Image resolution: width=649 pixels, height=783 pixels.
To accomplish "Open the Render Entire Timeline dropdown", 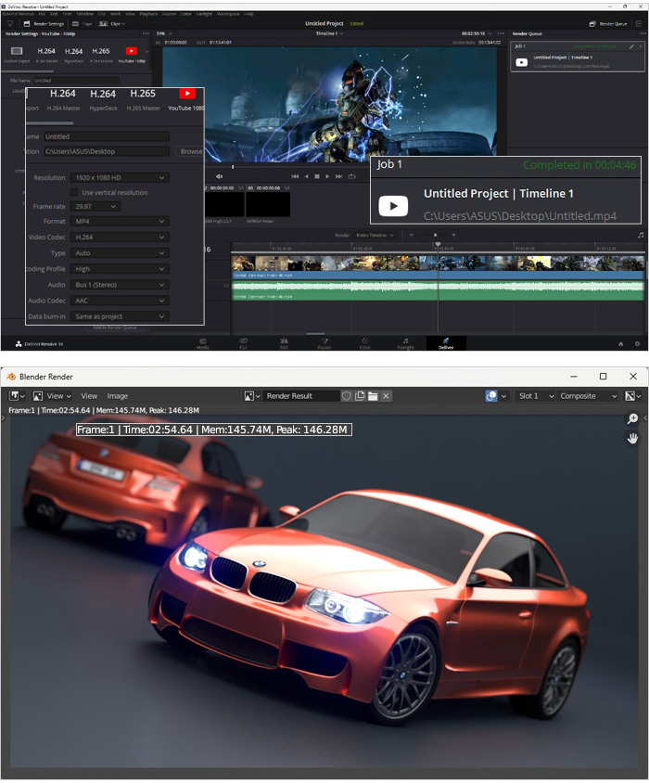I will (375, 235).
